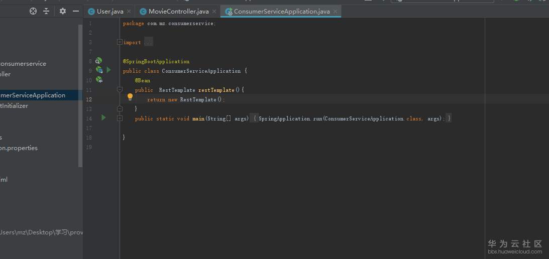549x259 pixels.
Task: Run main method from line 14 gutter arrow
Action: click(103, 117)
